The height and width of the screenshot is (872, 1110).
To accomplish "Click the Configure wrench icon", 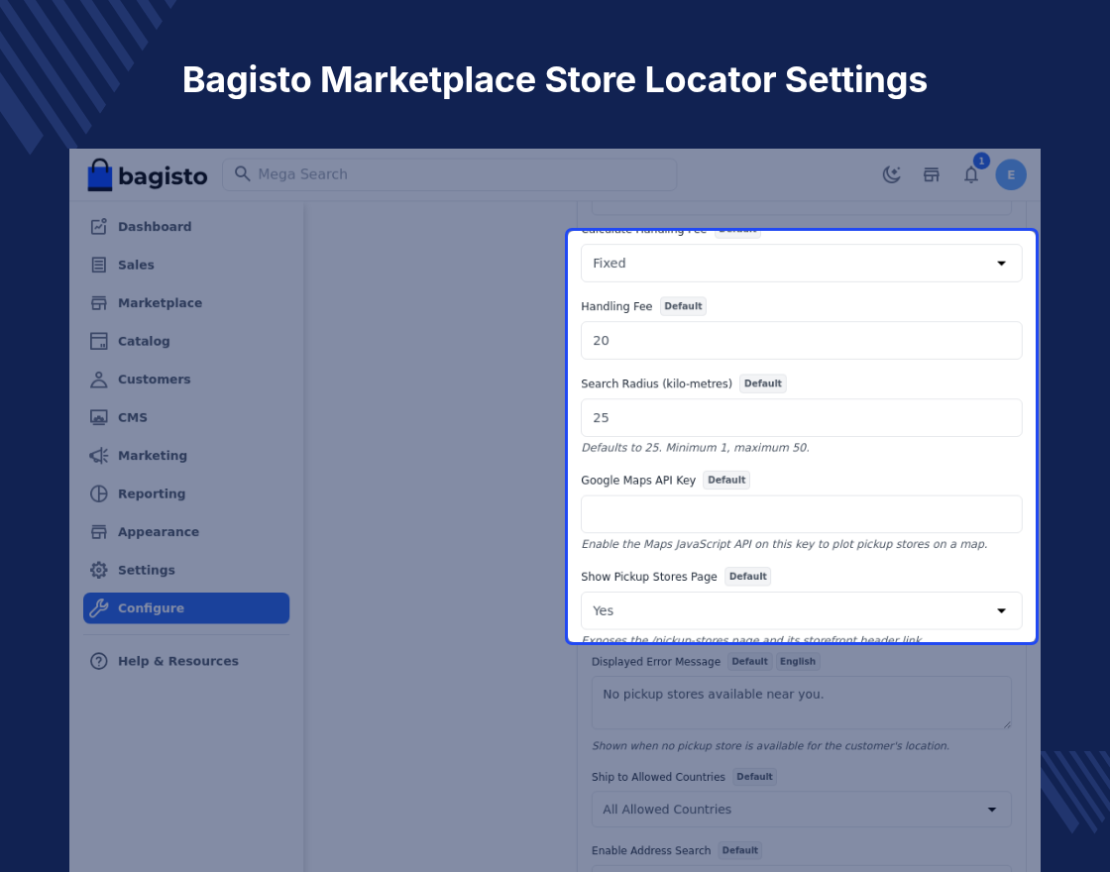I will tap(99, 608).
